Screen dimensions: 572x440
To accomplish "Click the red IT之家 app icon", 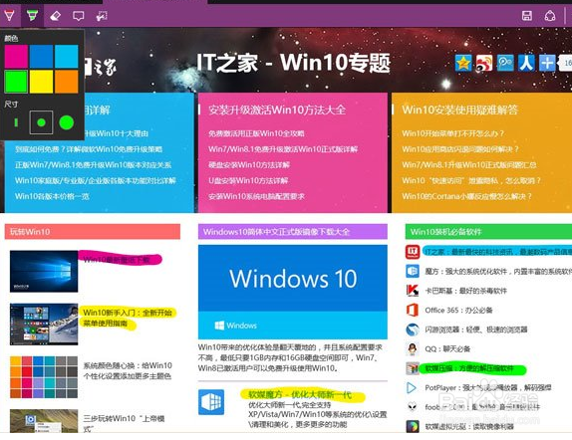I will pyautogui.click(x=413, y=252).
